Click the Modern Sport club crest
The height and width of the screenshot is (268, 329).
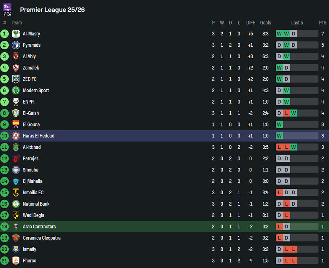[16, 91]
